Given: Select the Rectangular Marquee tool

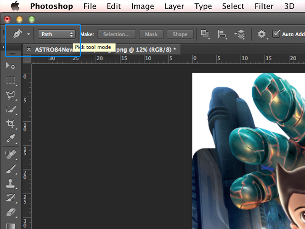Looking at the screenshot, I should 11,80.
